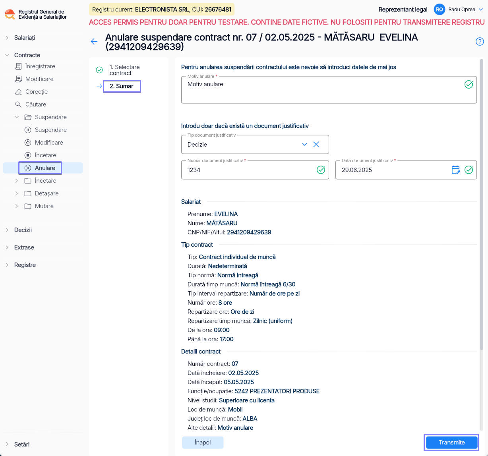Expand the Registre menu section

7,265
